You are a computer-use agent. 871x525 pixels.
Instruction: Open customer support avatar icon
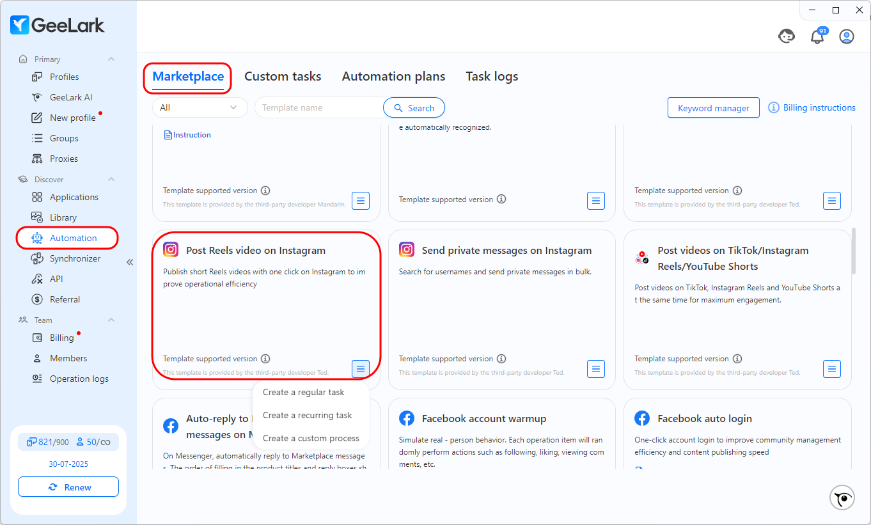coord(787,36)
